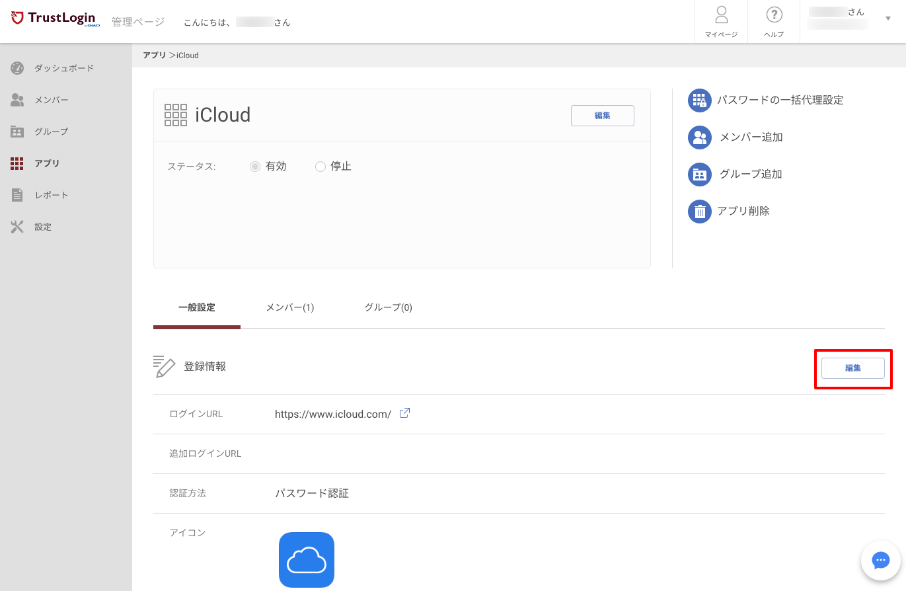Viewport: 906px width, 591px height.
Task: Click the Settings tools icon
Action: [17, 227]
